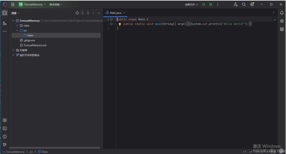Expand all items in project tree

point(83,13)
